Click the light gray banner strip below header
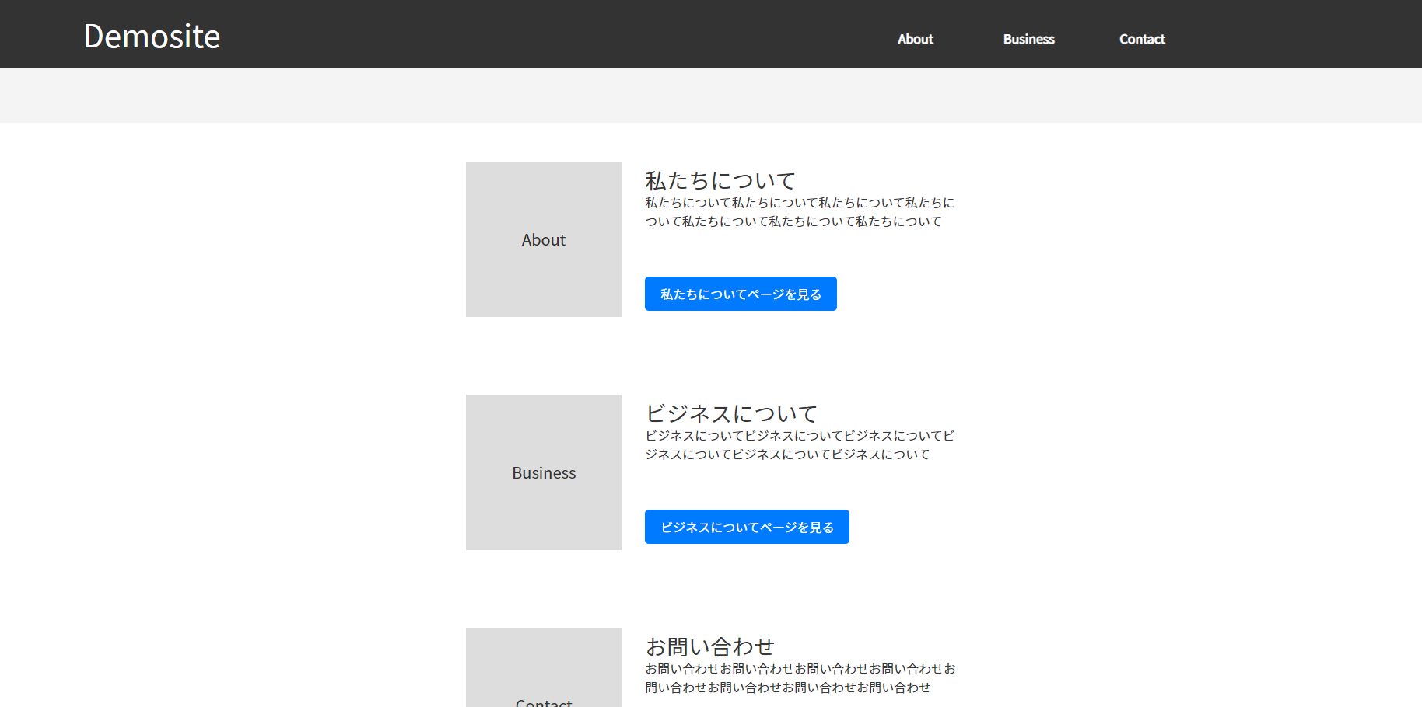 point(711,96)
